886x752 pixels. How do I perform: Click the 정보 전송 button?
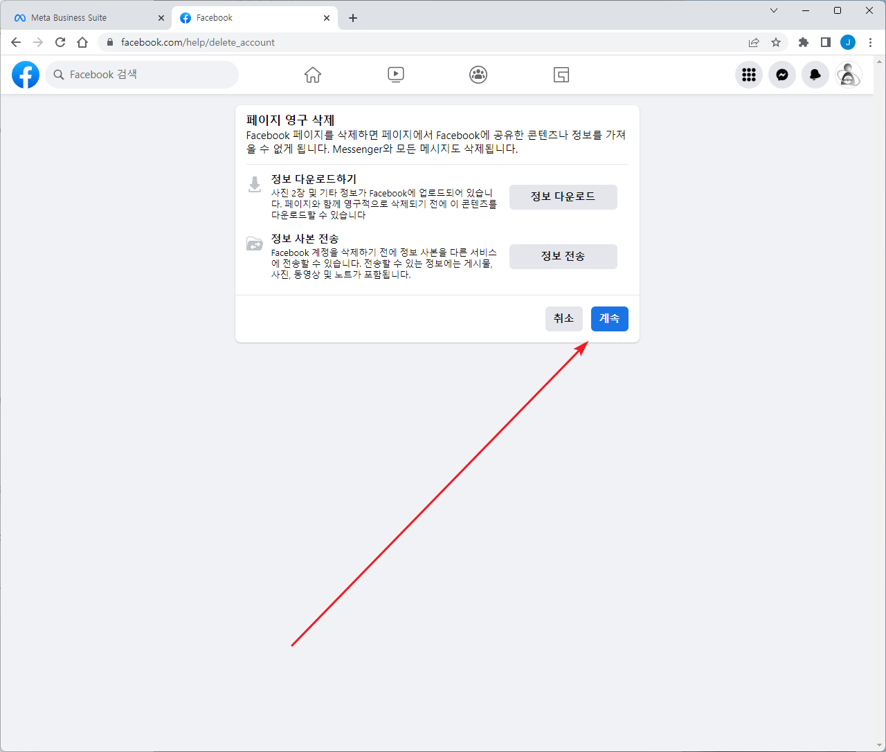tap(563, 256)
